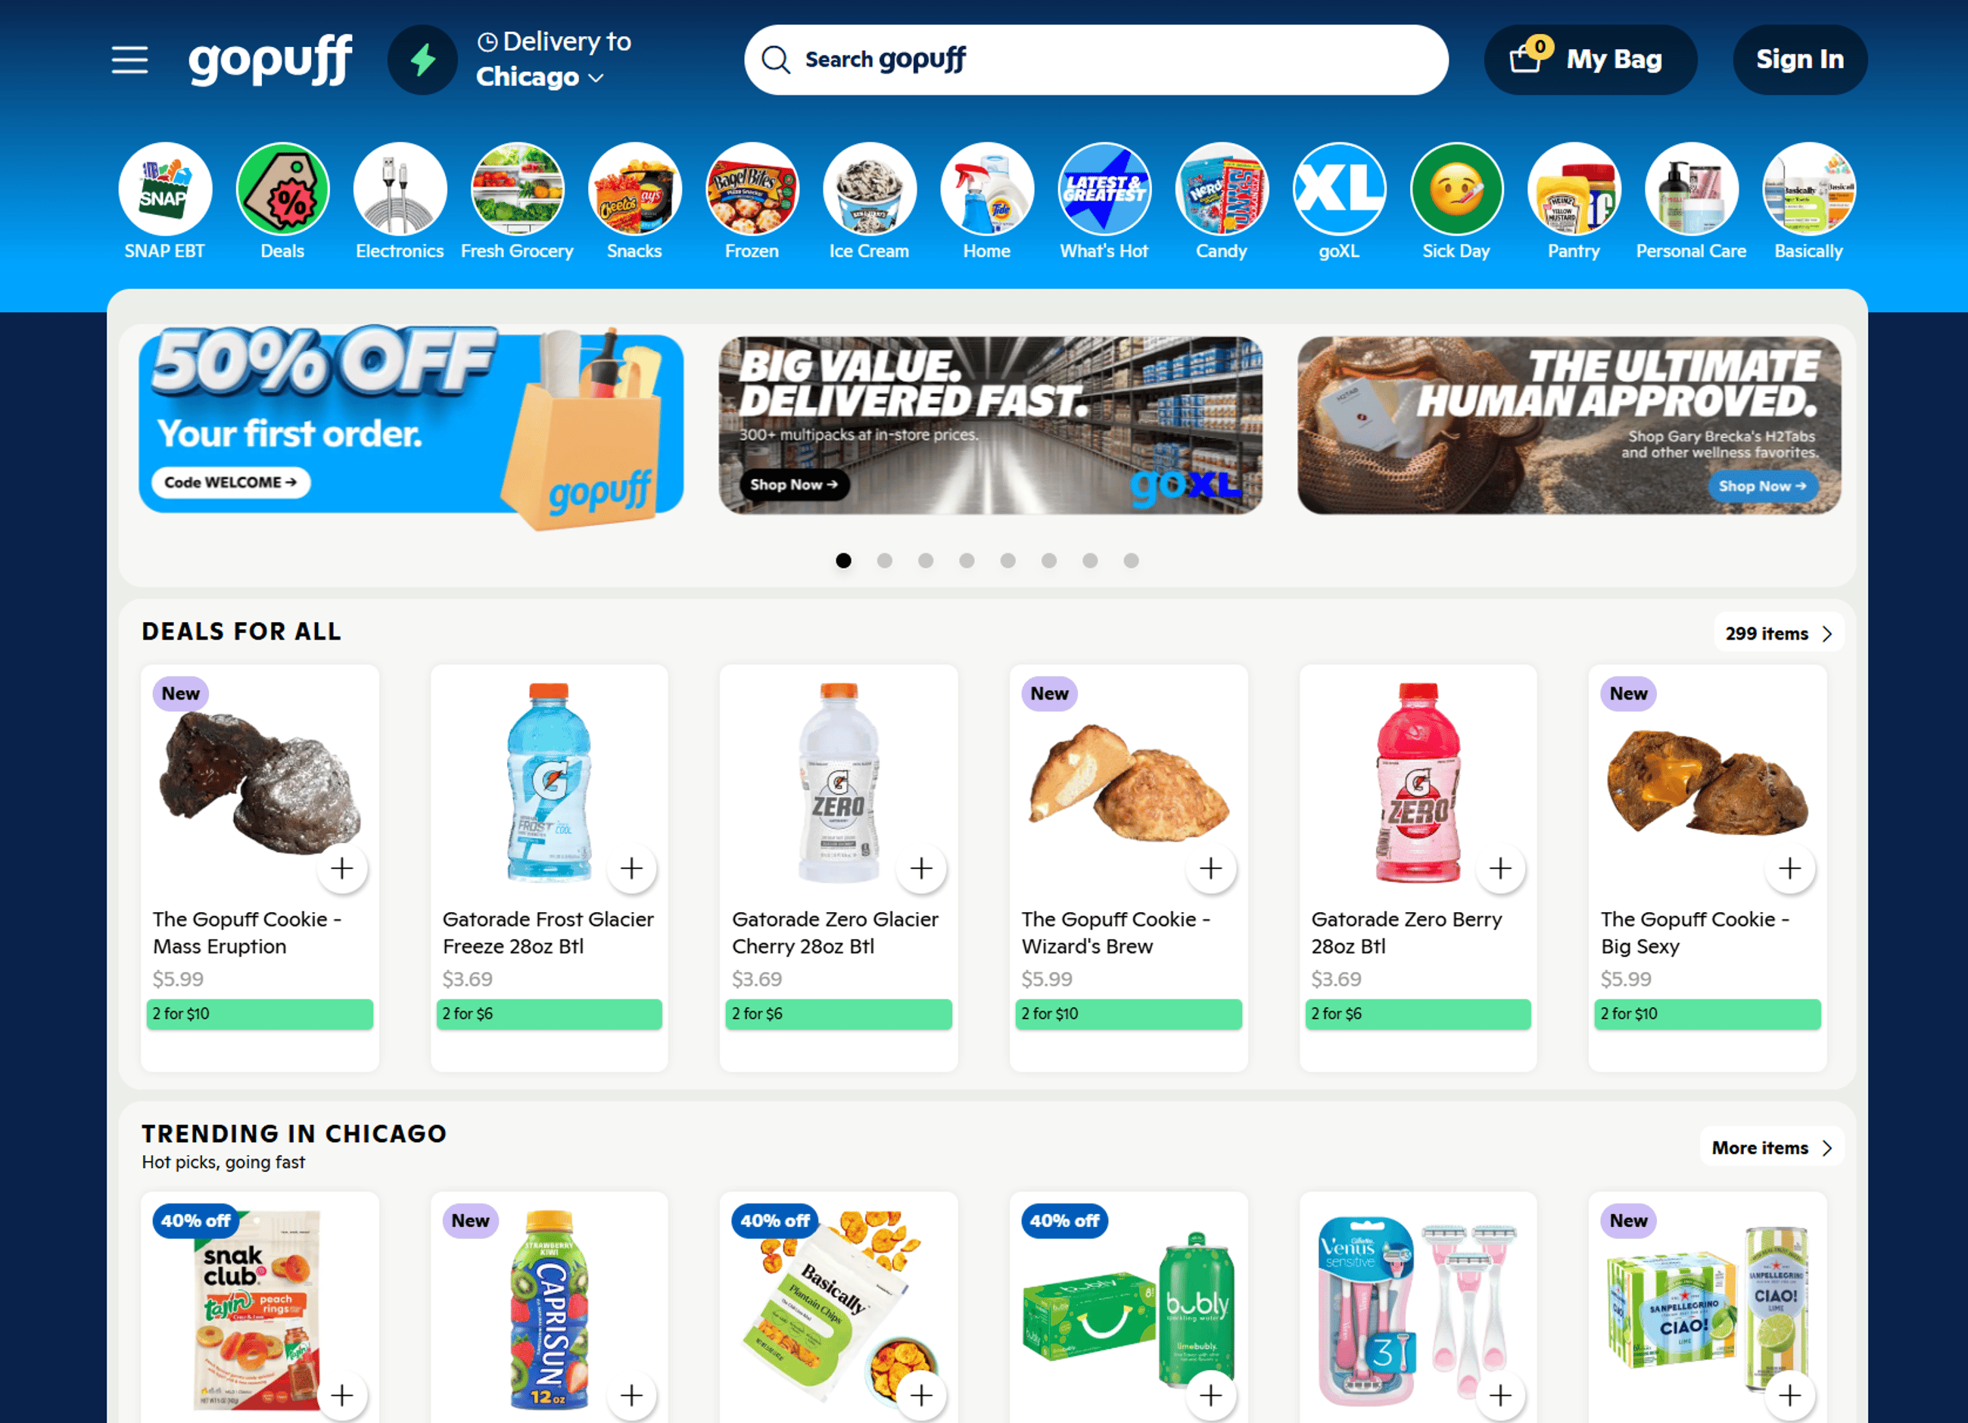Click the Sign In button
The width and height of the screenshot is (1968, 1423).
coord(1800,59)
